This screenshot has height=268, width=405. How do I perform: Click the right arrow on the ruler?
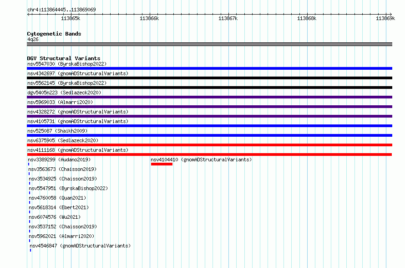pos(390,14)
